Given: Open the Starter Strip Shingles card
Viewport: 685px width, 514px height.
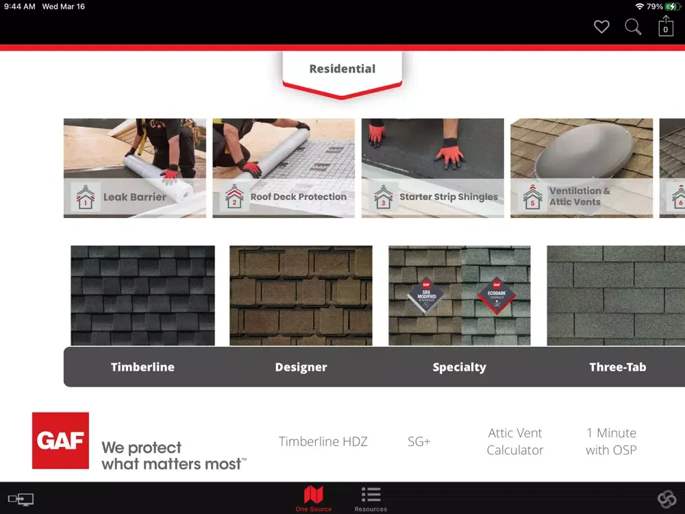Looking at the screenshot, I should coord(433,168).
